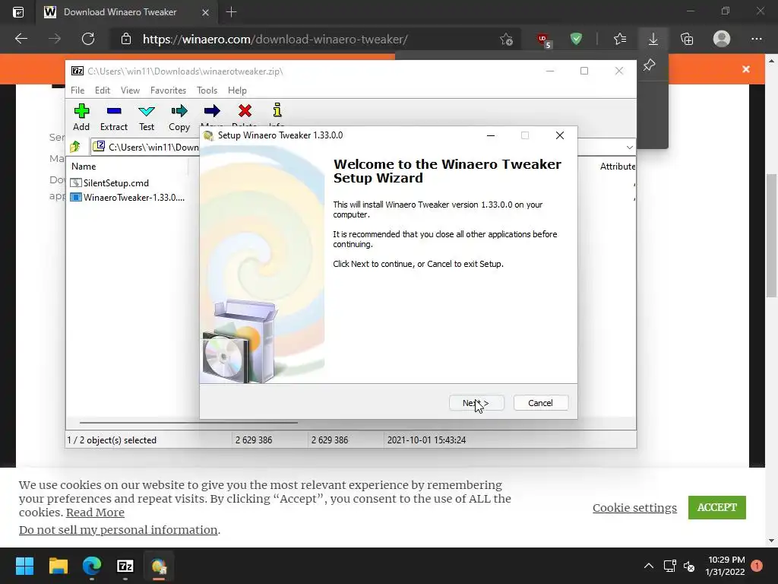Viewport: 778px width, 584px height.
Task: Click the network tray icon
Action: [x=669, y=566]
